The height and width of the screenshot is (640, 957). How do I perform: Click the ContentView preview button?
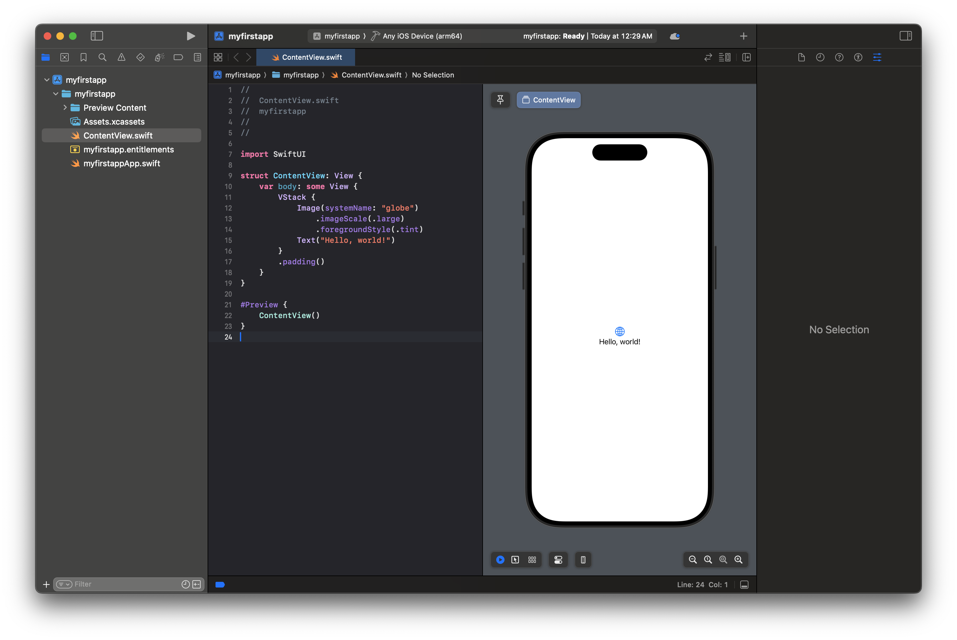tap(548, 100)
